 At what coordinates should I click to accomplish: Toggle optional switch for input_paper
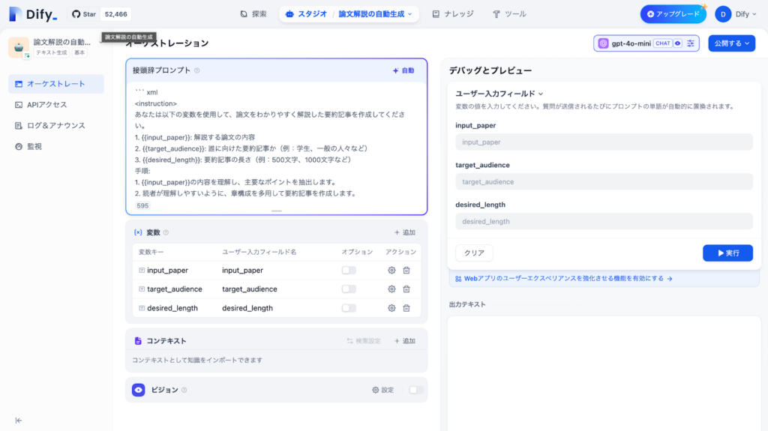(349, 271)
